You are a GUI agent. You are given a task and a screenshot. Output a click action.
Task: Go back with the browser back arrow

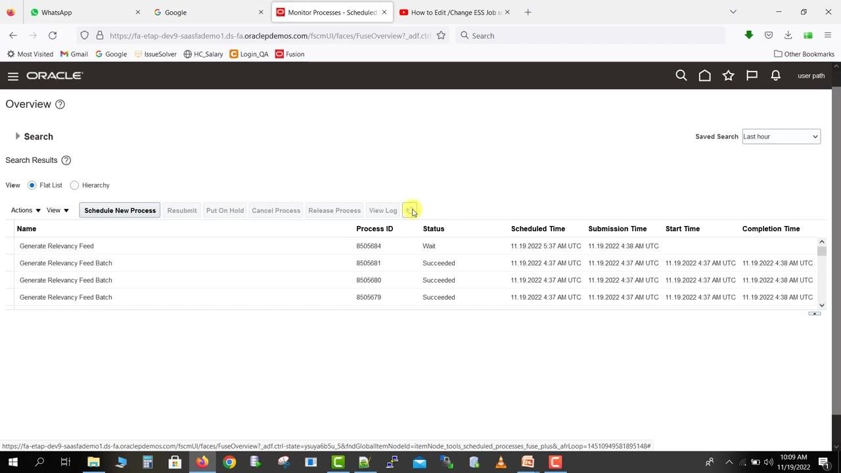13,35
